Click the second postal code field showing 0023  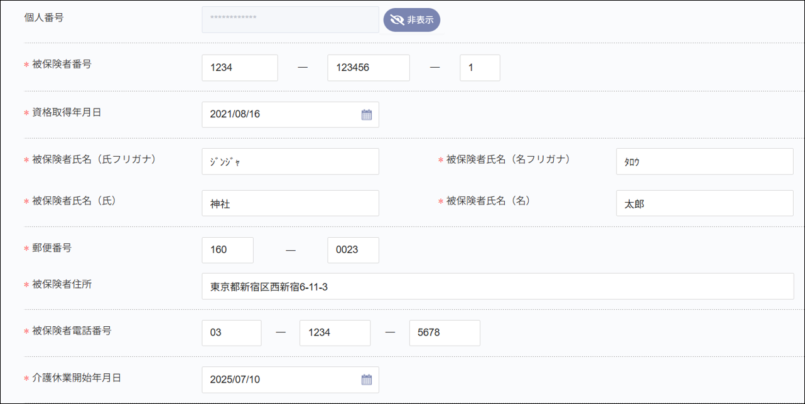pyautogui.click(x=353, y=250)
